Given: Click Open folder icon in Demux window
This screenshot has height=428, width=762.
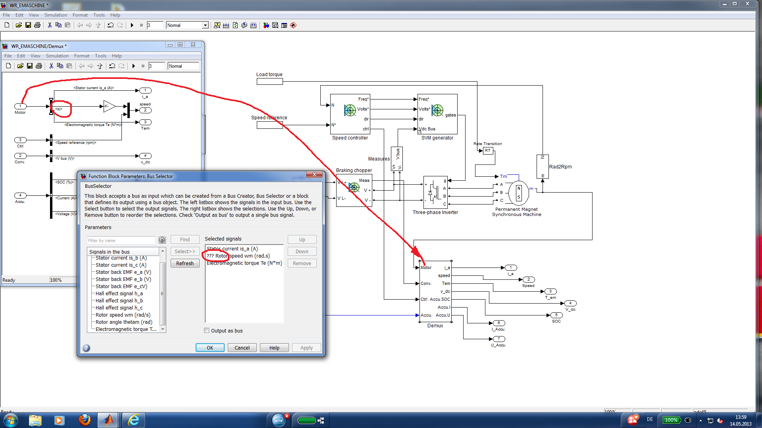Looking at the screenshot, I should point(20,66).
